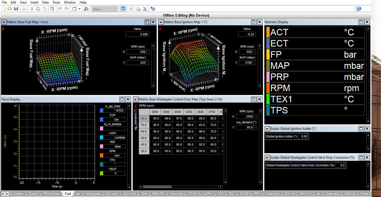Click the yellow FP color swatch
381x197 pixels.
point(268,54)
